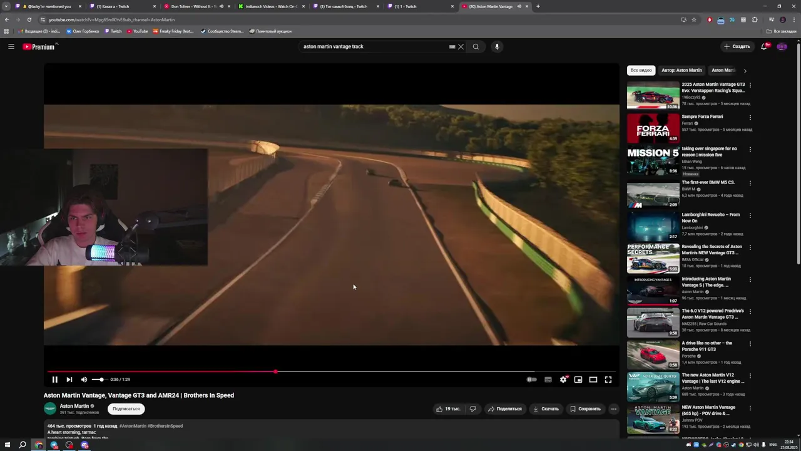This screenshot has width=801, height=451.
Task: Focus the YouTube search field
Action: click(x=374, y=46)
